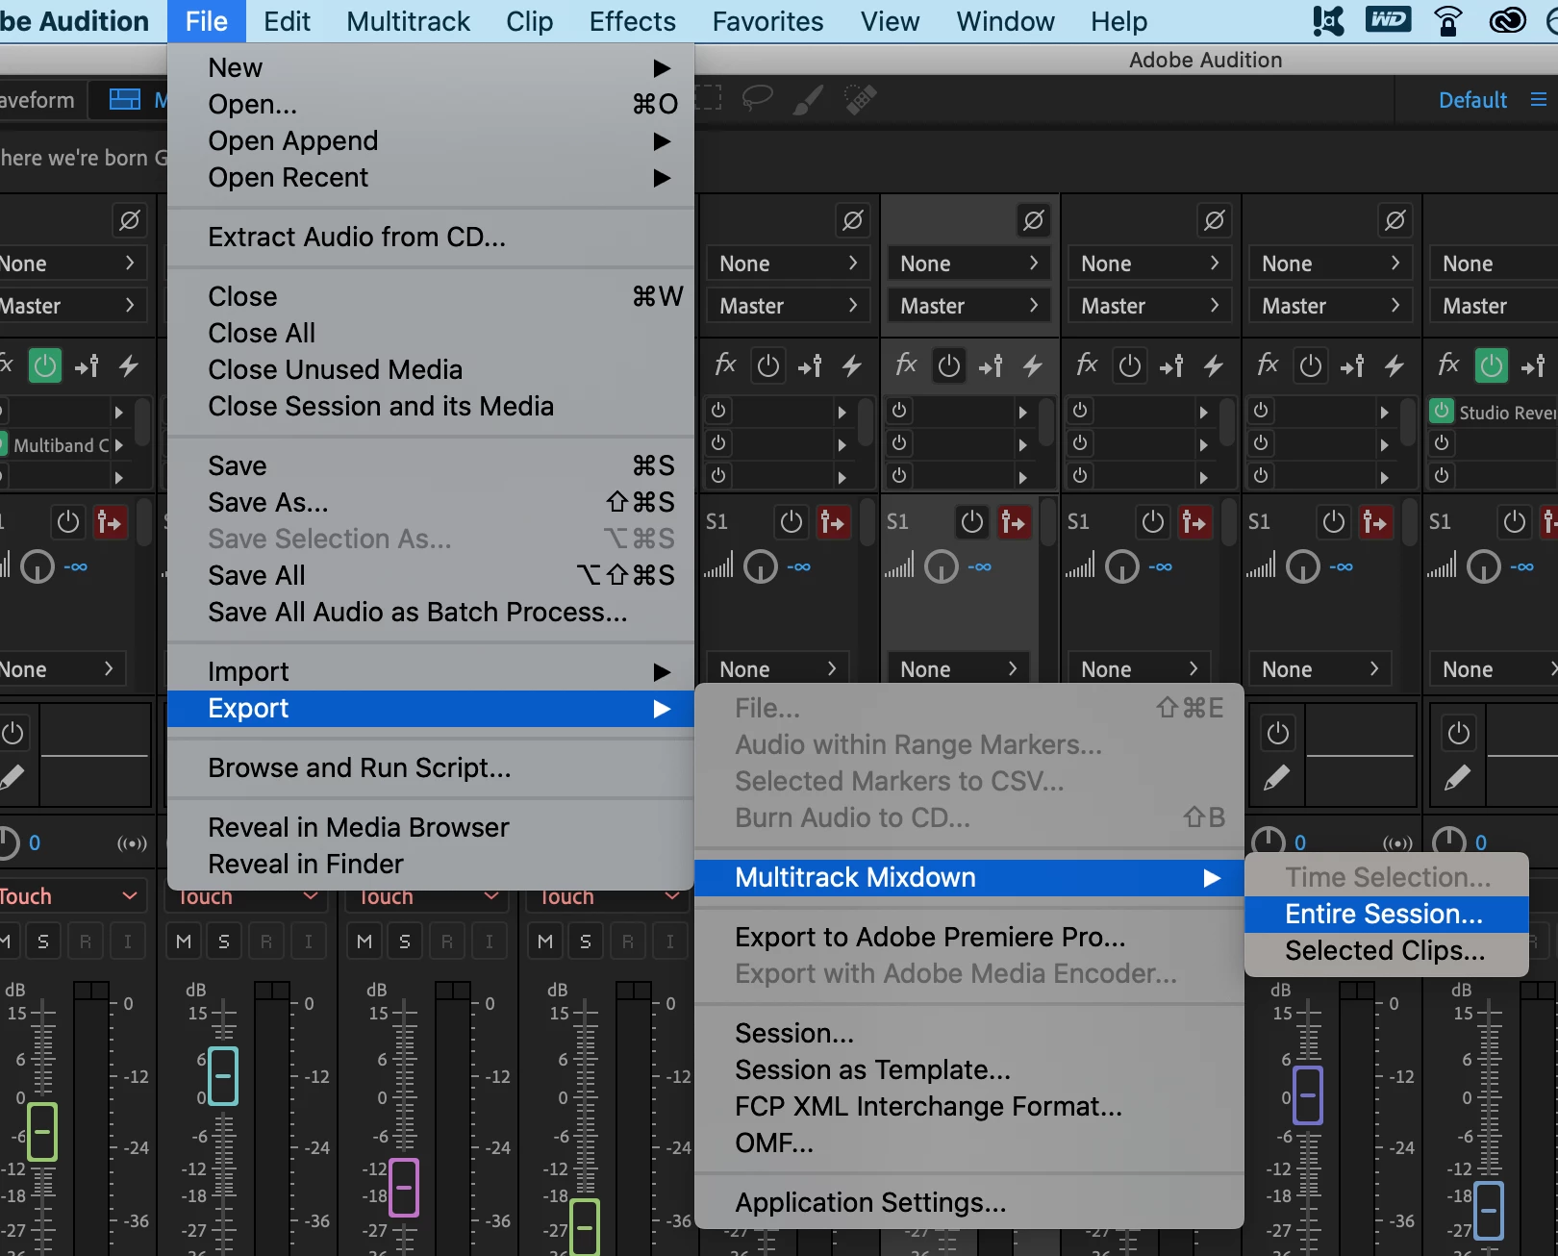Mute the track with the teal fader
1558x1256 pixels.
[183, 942]
